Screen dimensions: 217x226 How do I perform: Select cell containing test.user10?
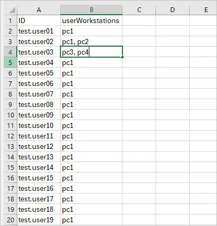[39, 125]
